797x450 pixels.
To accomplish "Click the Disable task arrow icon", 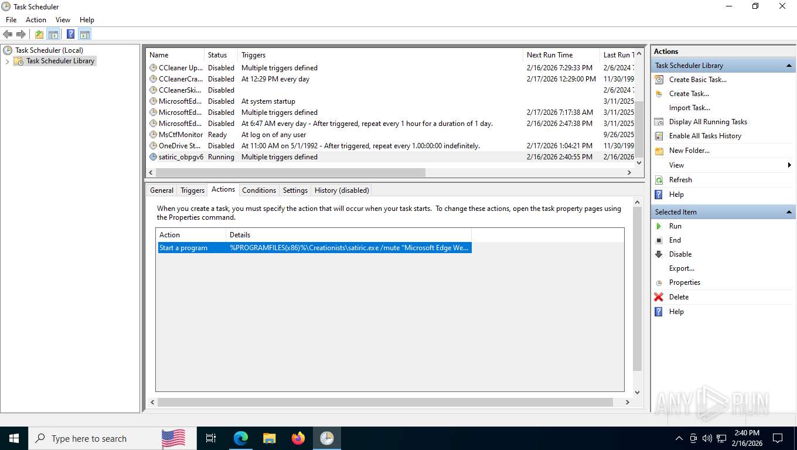I will (659, 254).
